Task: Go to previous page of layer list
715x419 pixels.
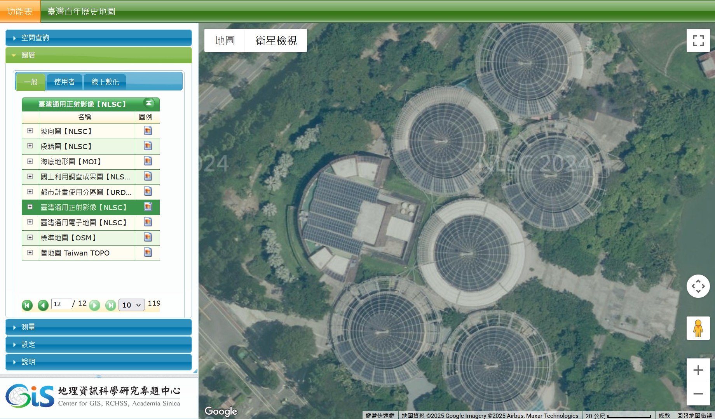Action: (43, 305)
